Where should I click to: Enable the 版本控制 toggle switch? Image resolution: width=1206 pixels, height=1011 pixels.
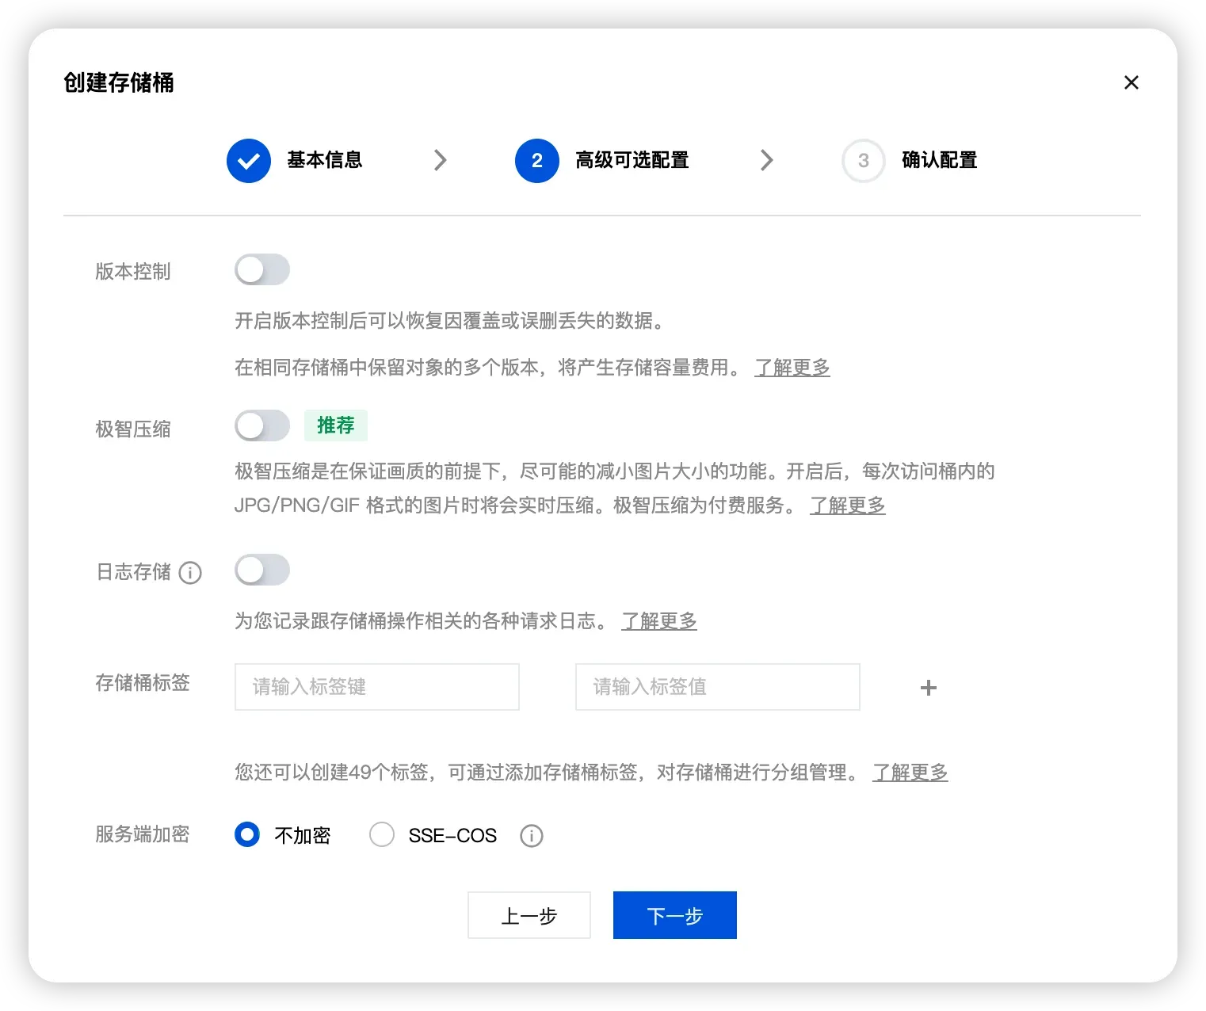(262, 270)
